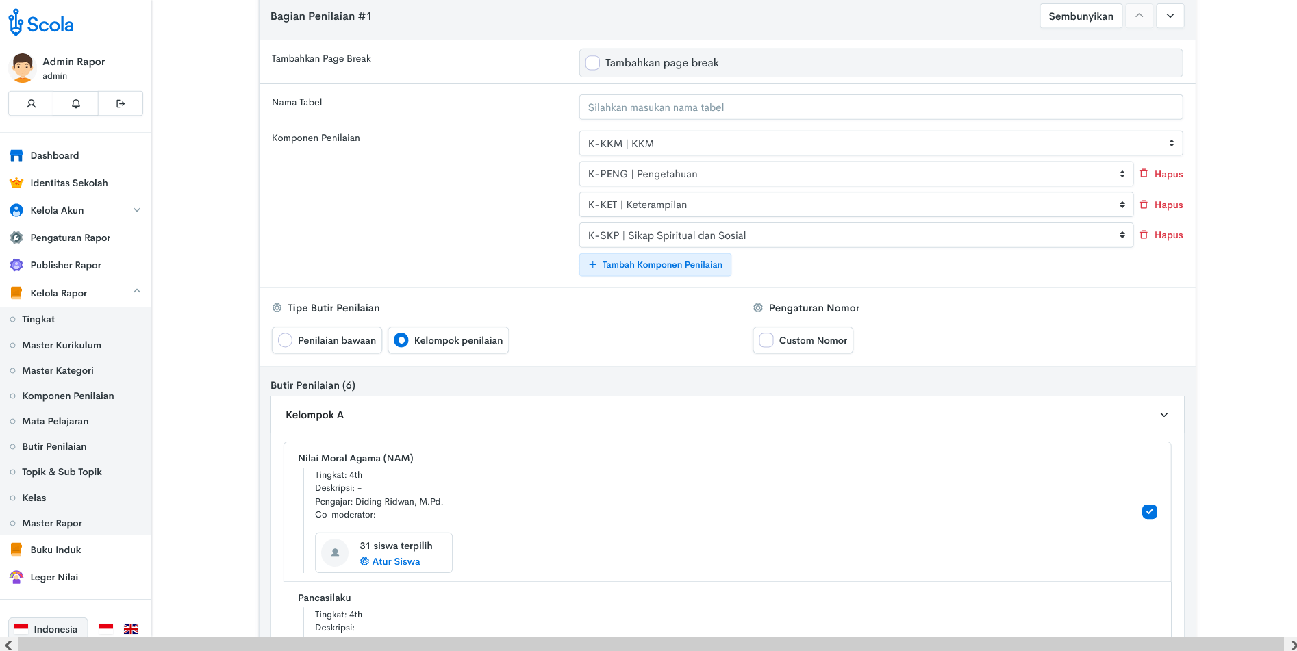
Task: Open Master Kurikulum in sidebar
Action: (62, 345)
